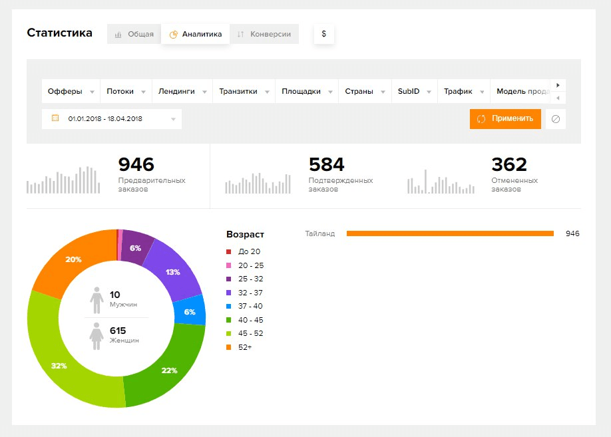Expand the Офферы filter dropdown
The height and width of the screenshot is (437, 611).
pyautogui.click(x=71, y=92)
